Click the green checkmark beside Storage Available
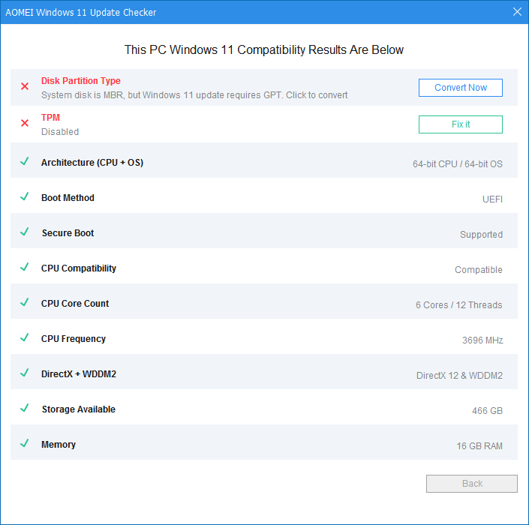 [24, 408]
